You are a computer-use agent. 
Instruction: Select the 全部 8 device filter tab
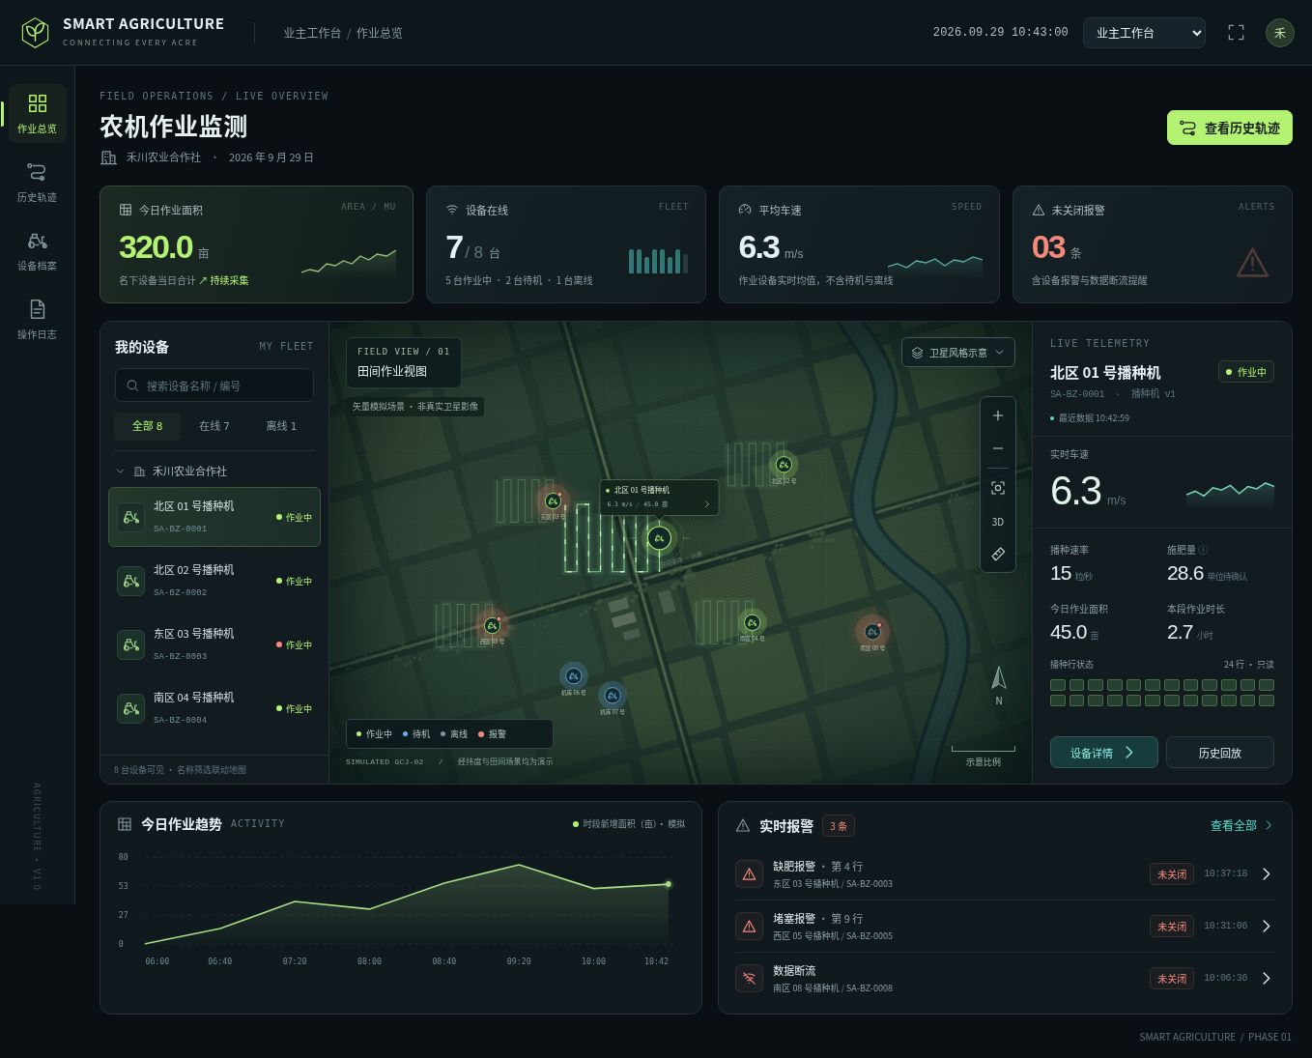(x=147, y=426)
